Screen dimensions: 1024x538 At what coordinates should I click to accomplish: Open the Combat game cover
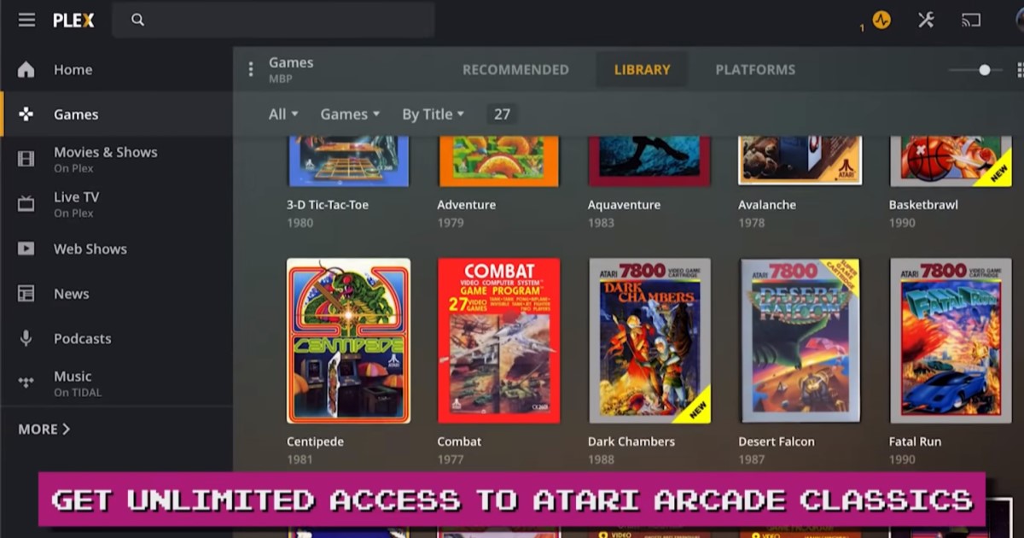499,341
